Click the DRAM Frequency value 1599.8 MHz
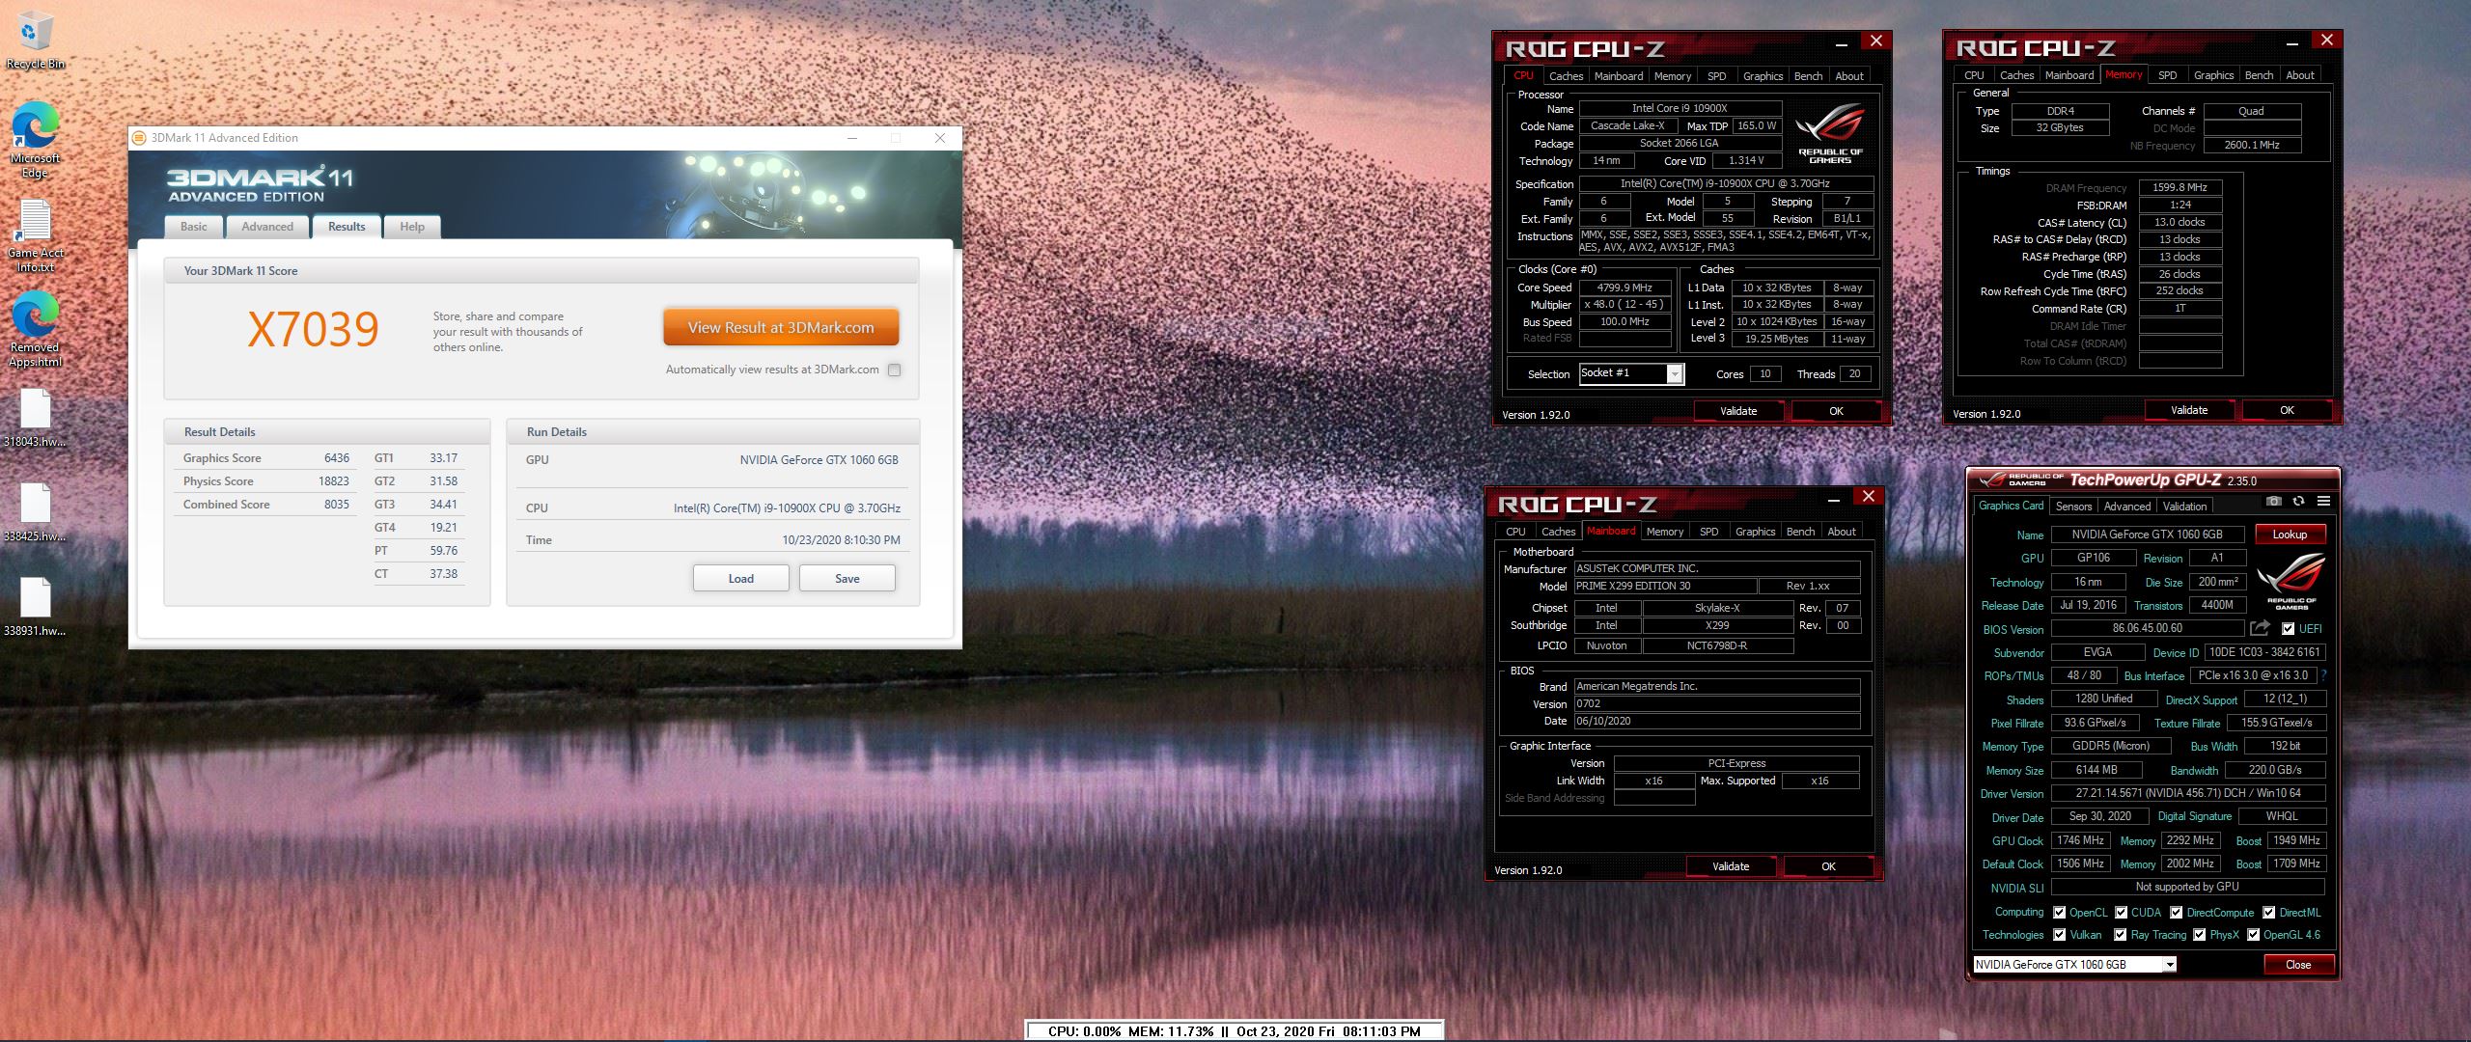Image resolution: width=2471 pixels, height=1042 pixels. pyautogui.click(x=2180, y=188)
